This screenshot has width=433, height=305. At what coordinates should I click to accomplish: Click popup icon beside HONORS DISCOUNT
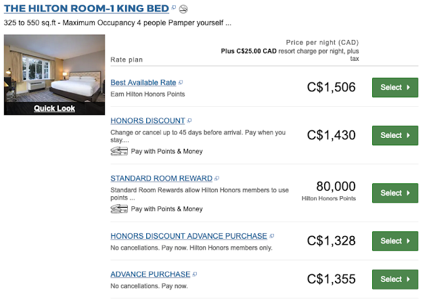[x=189, y=121]
